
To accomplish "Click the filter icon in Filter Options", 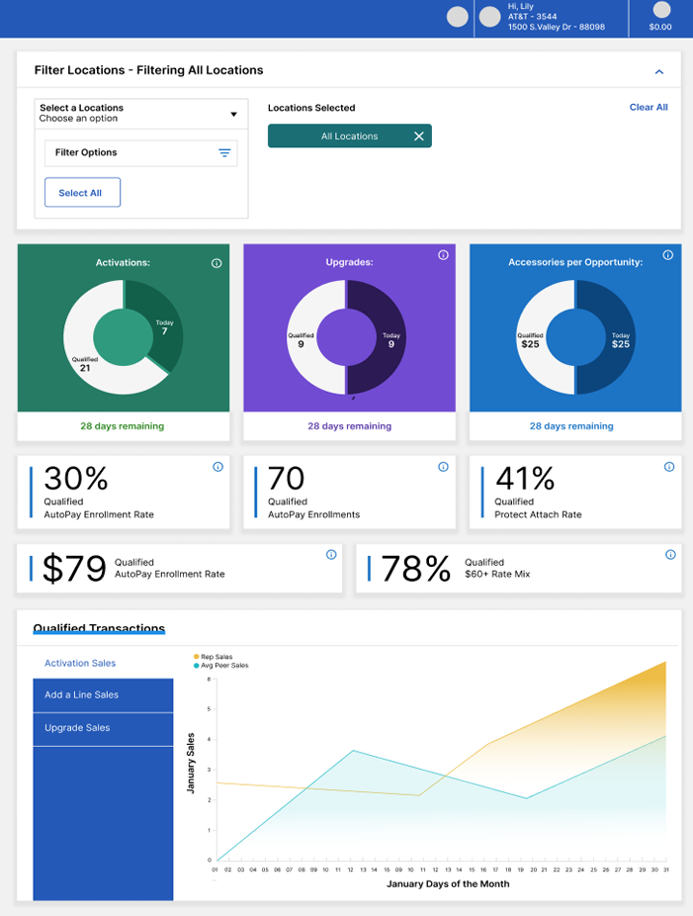I will pos(224,153).
